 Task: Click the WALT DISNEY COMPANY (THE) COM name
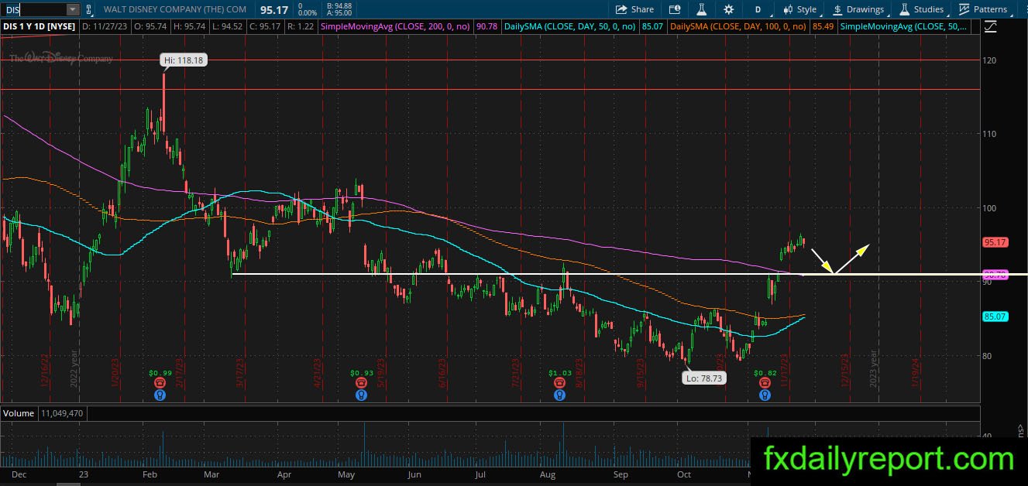coord(174,10)
